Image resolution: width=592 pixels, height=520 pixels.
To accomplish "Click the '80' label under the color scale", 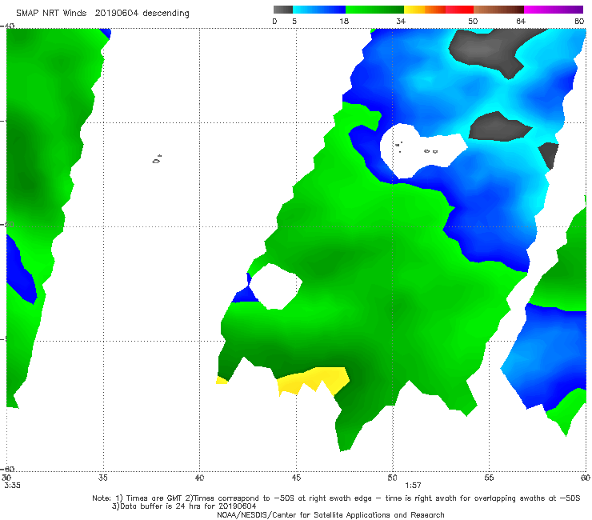I will [579, 21].
